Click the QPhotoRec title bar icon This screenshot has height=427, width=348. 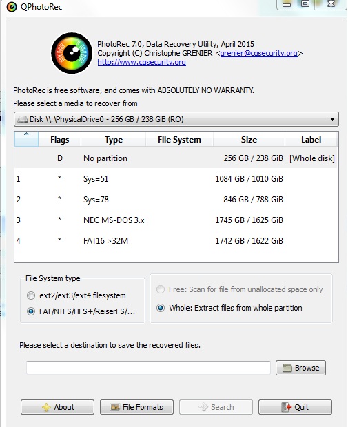tap(12, 7)
